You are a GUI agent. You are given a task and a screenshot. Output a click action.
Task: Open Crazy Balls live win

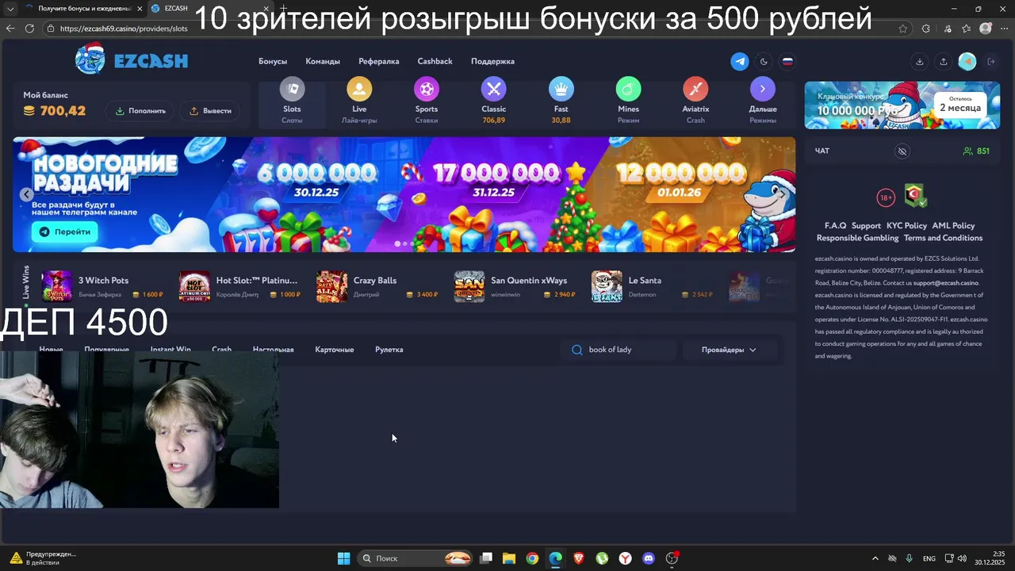377,286
